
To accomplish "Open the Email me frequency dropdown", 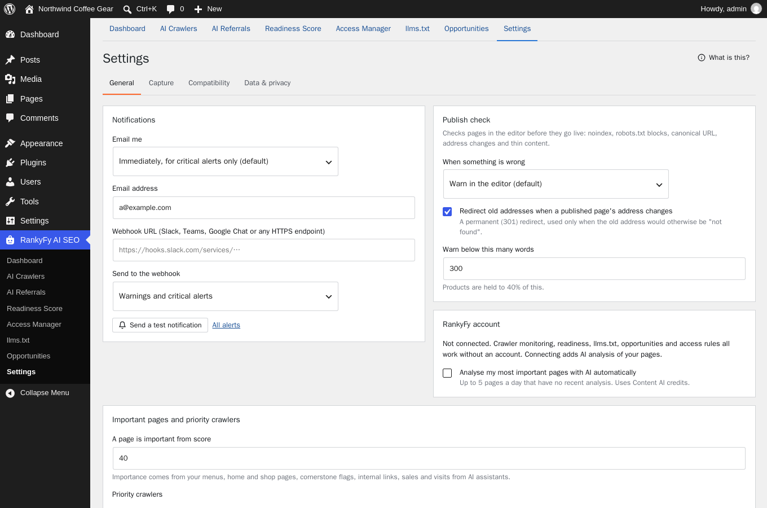I will (x=226, y=161).
